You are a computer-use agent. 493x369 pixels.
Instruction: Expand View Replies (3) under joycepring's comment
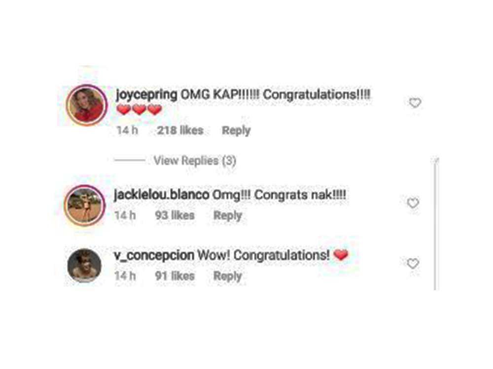point(195,161)
